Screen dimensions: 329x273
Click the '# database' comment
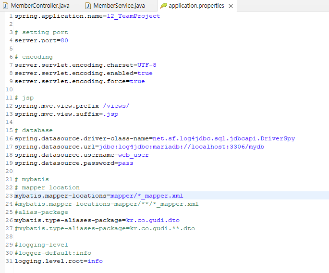34,130
